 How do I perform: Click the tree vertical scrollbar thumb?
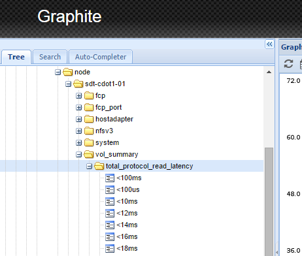pos(269,202)
